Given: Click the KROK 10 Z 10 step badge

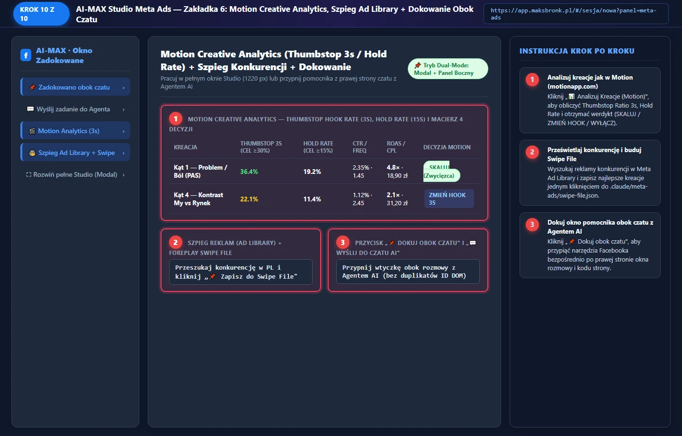Looking at the screenshot, I should pos(41,14).
